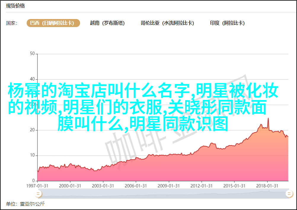Screen dimensions: 297x210
Task: Show 印度 (阿拉比卡) spot prices
Action: pyautogui.click(x=227, y=23)
